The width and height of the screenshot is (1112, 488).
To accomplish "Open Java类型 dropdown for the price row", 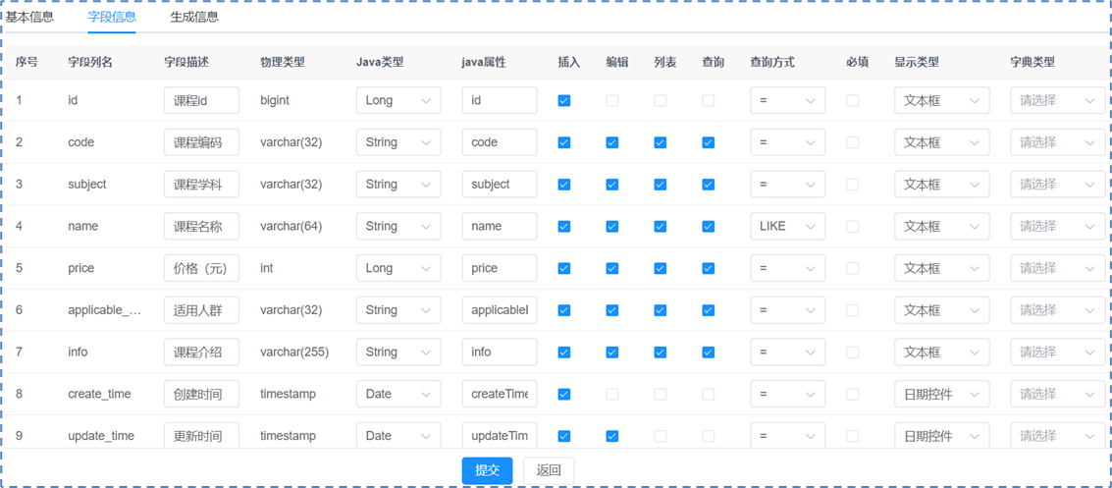I will (397, 268).
